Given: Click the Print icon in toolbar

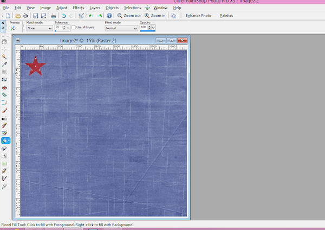Looking at the screenshot, I should click(54, 16).
